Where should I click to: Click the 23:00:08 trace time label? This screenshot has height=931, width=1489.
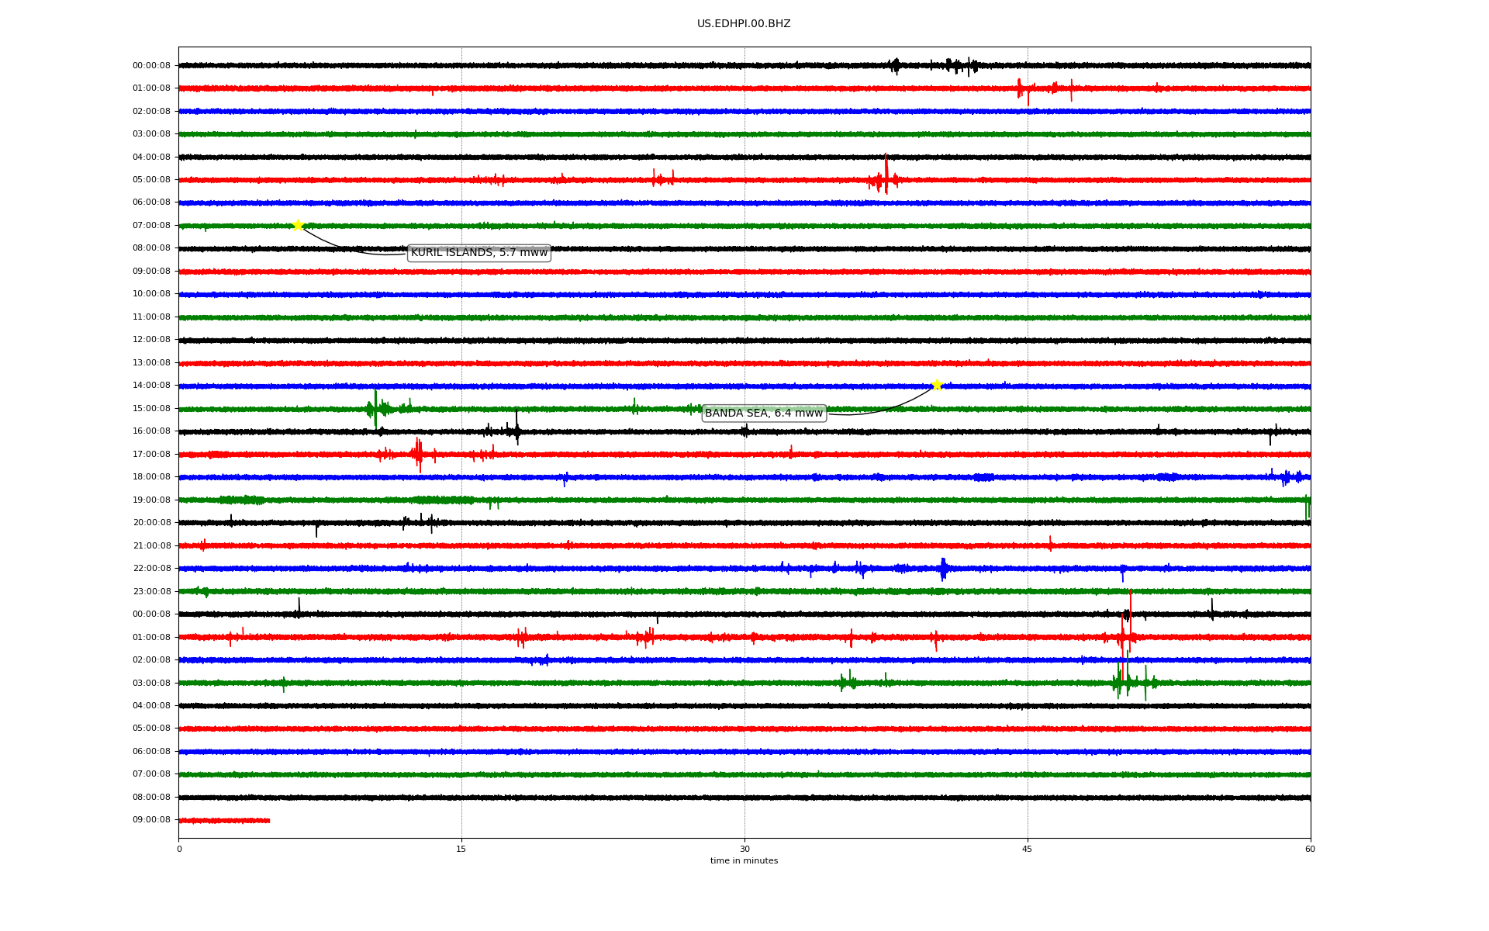point(151,592)
